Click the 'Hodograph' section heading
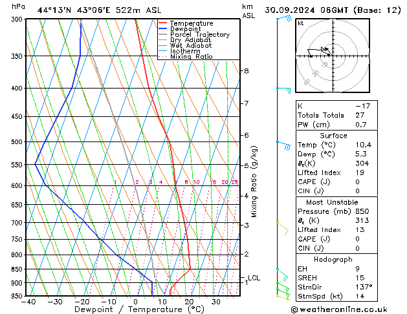 coord(333,259)
